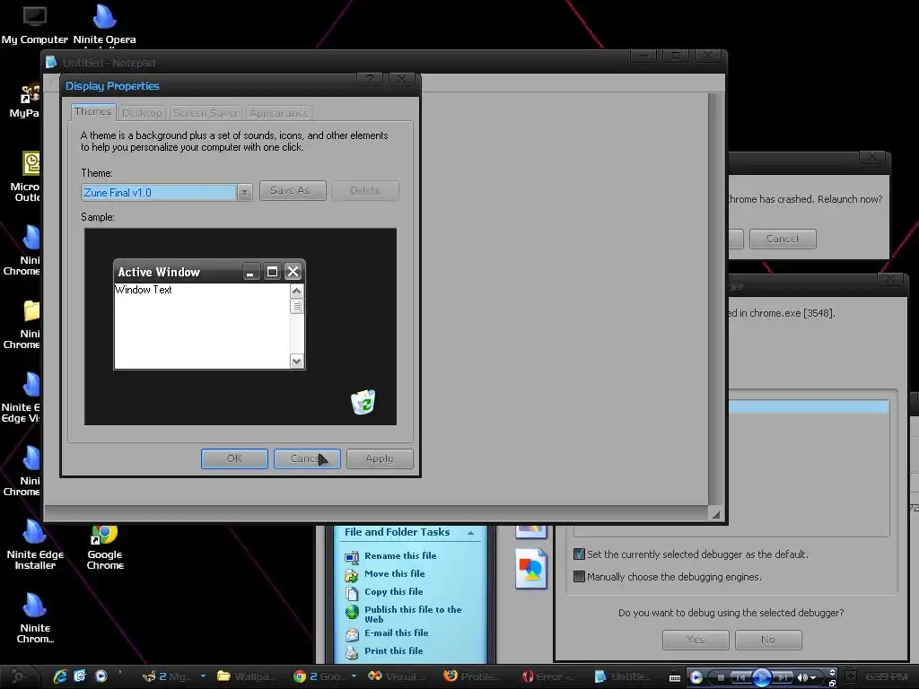Image resolution: width=919 pixels, height=689 pixels.
Task: Click taskbar clock showing 6:39 PM
Action: tap(886, 676)
